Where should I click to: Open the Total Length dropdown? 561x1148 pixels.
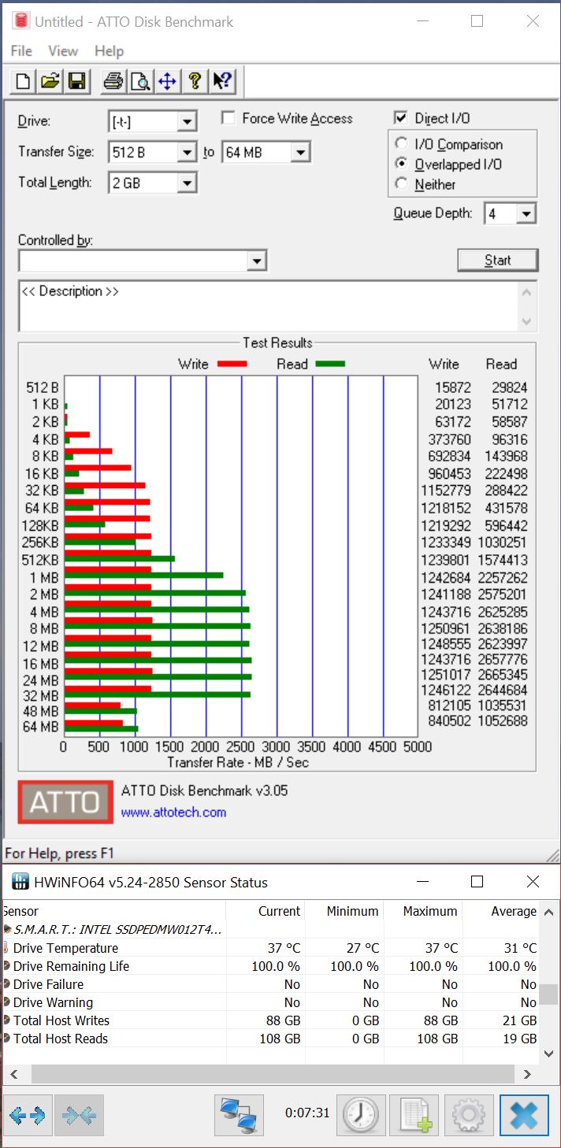coord(187,183)
